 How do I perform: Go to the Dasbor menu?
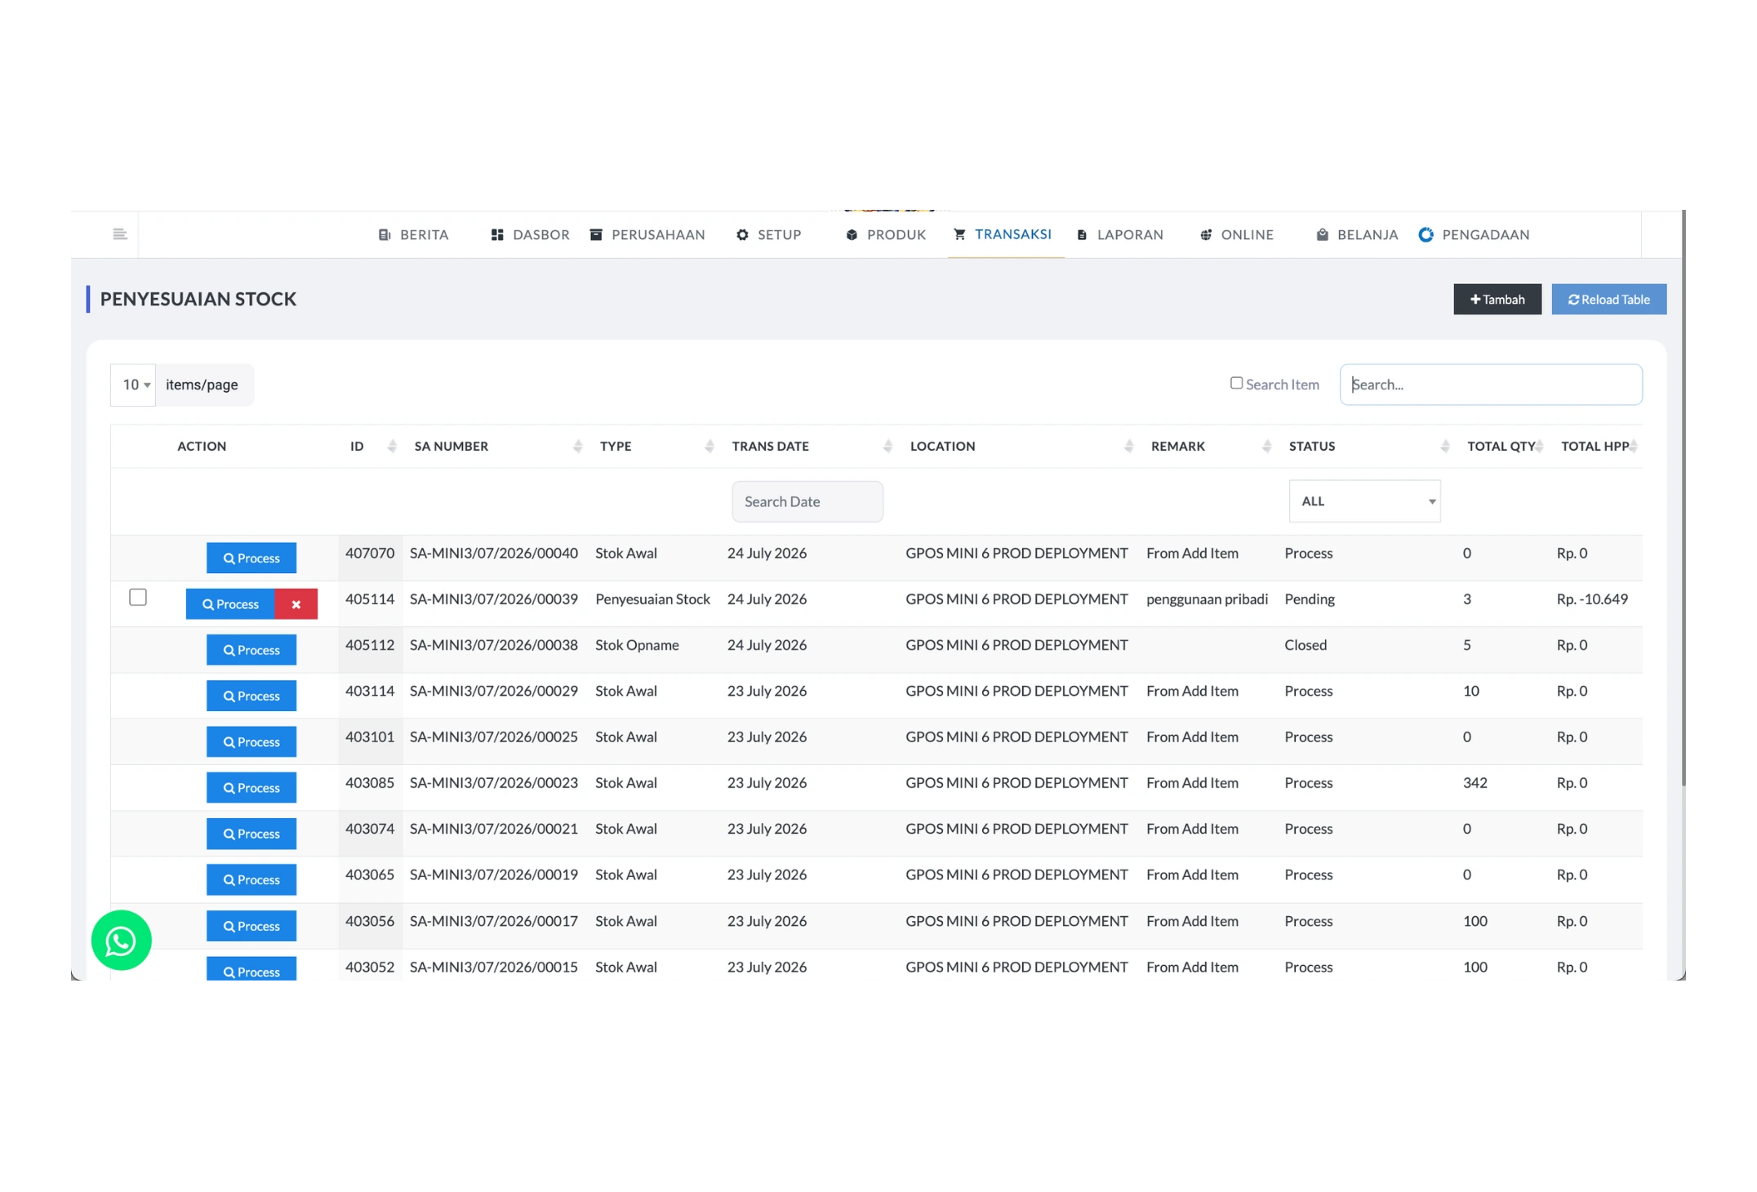click(x=530, y=235)
